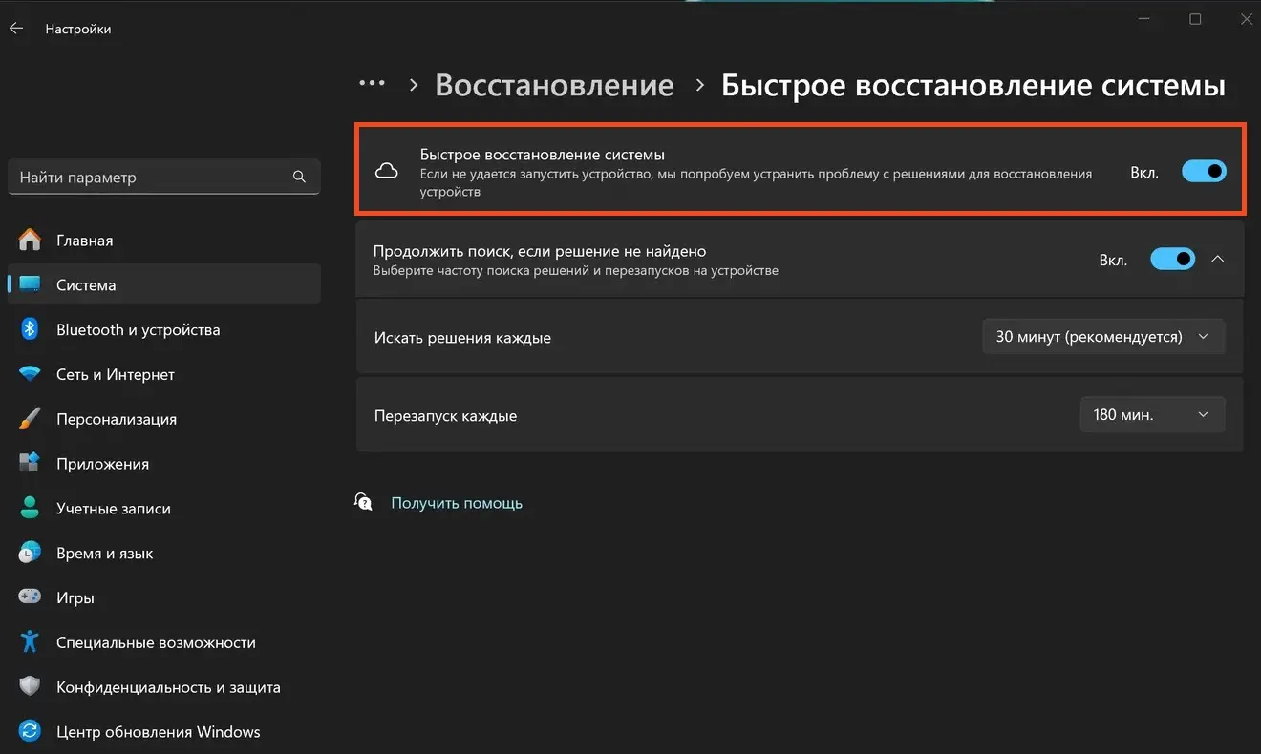This screenshot has height=754, width=1261.
Task: Select Учетные записи in sidebar
Action: [164, 509]
